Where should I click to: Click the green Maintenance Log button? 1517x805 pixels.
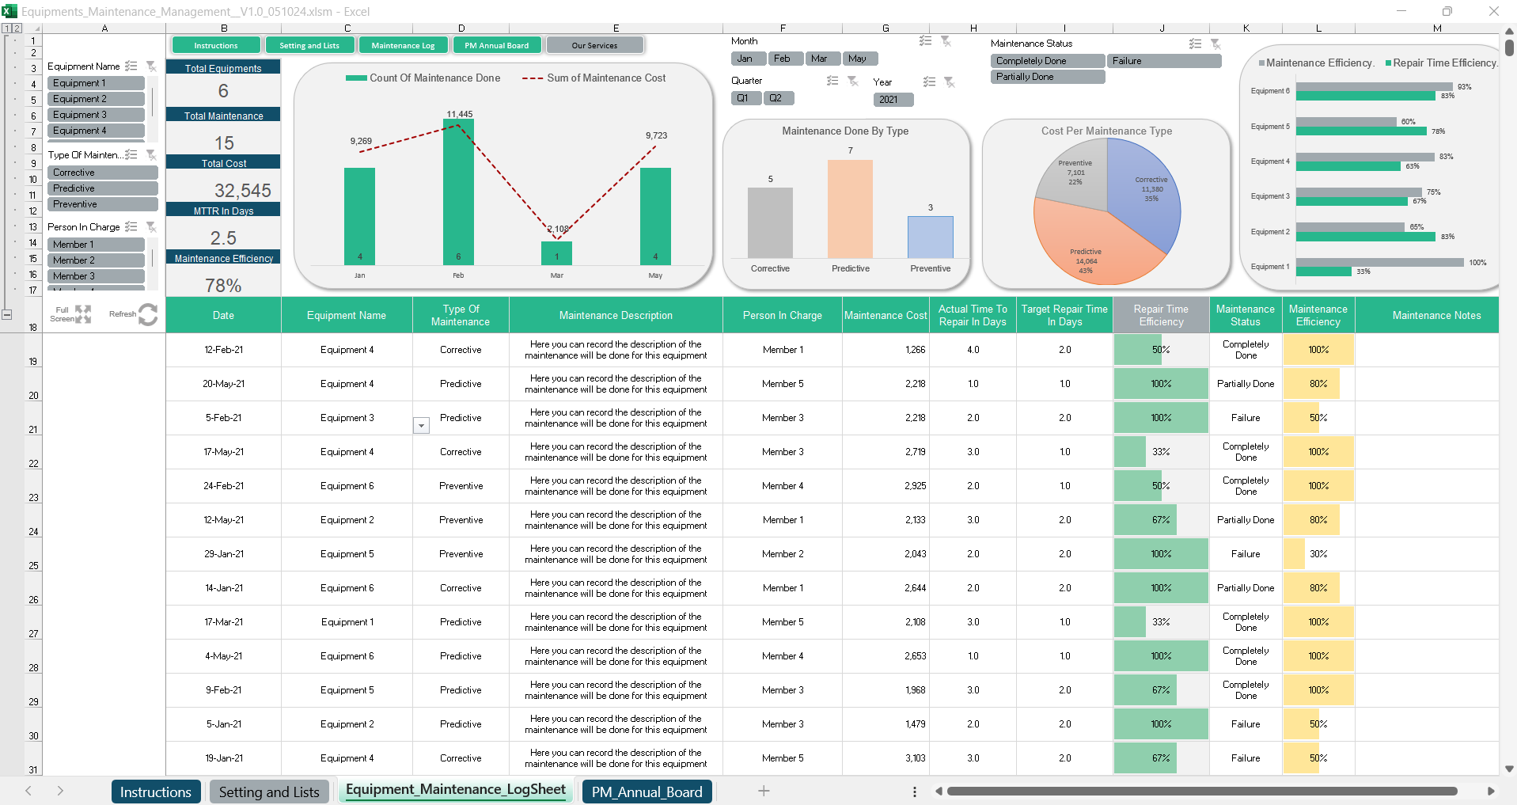403,46
